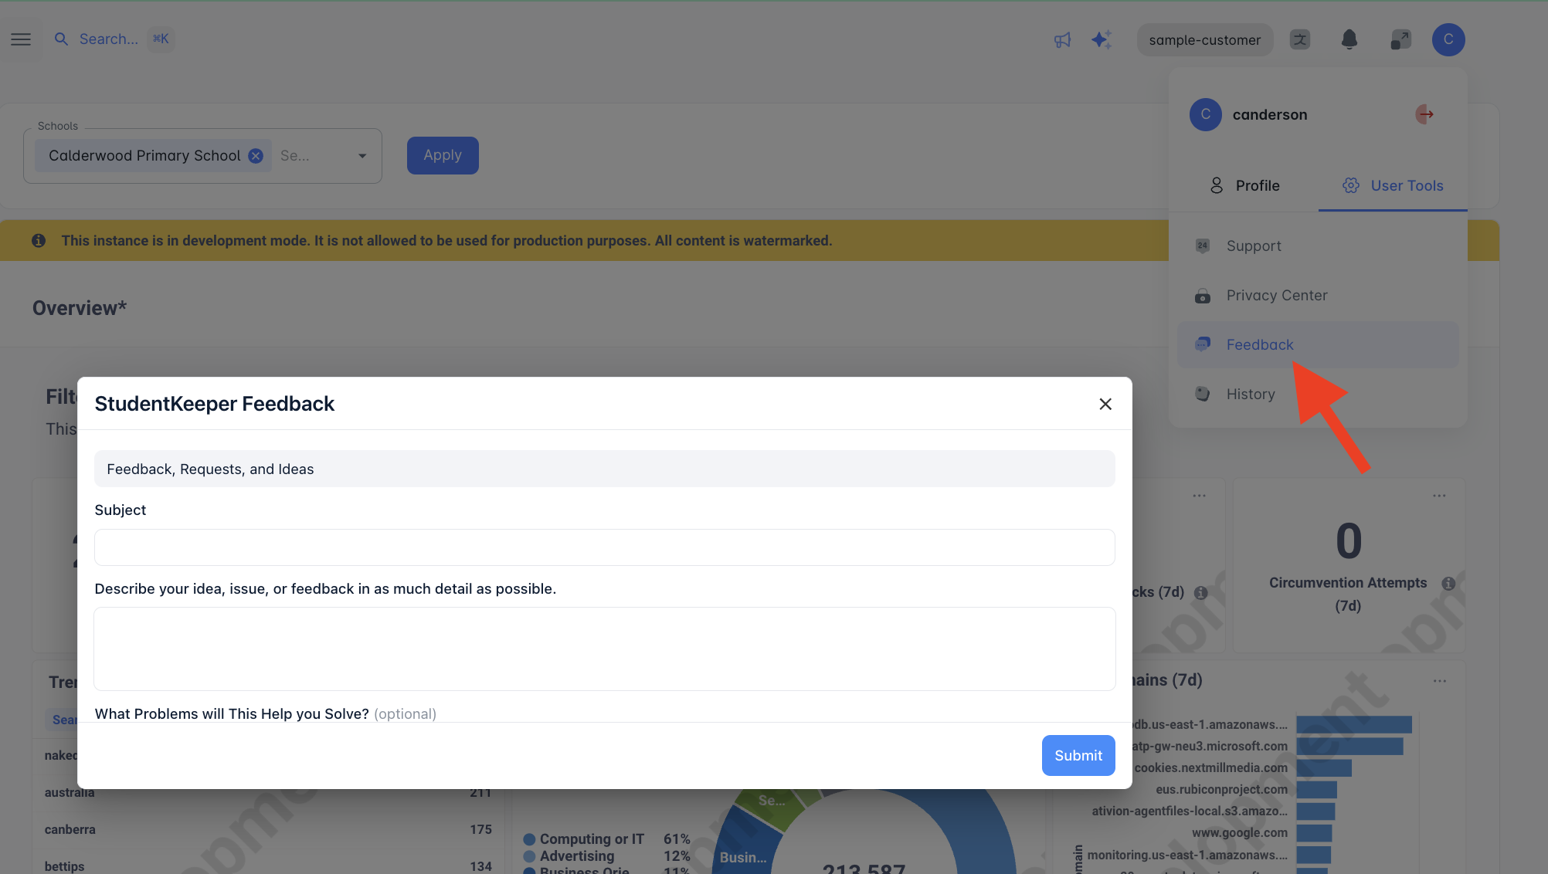Click eus.rubiconproject.com domain label
The height and width of the screenshot is (874, 1548).
click(x=1221, y=789)
